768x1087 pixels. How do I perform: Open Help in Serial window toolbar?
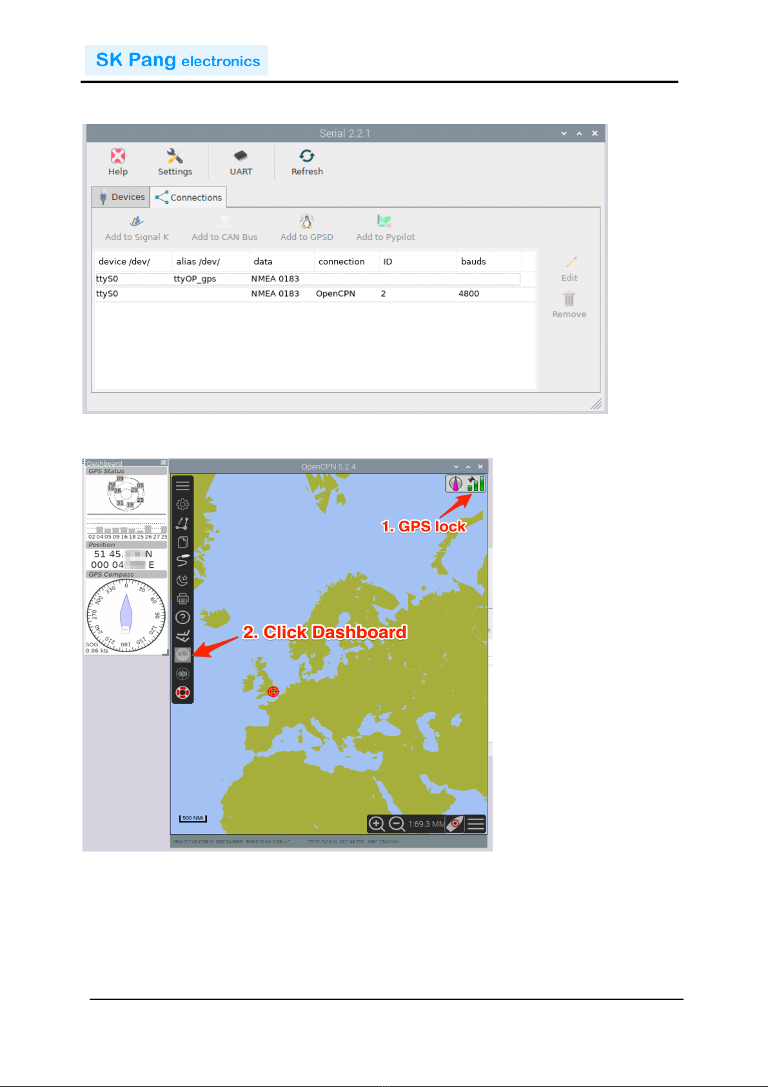click(118, 162)
